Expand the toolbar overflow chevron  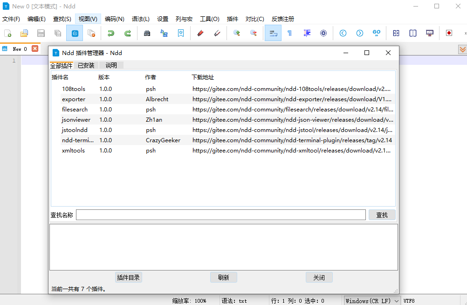point(465,33)
